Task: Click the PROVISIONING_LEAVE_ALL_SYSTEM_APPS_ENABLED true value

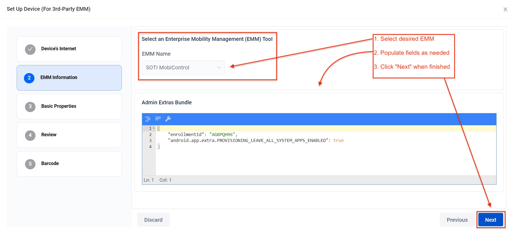Action: click(338, 141)
